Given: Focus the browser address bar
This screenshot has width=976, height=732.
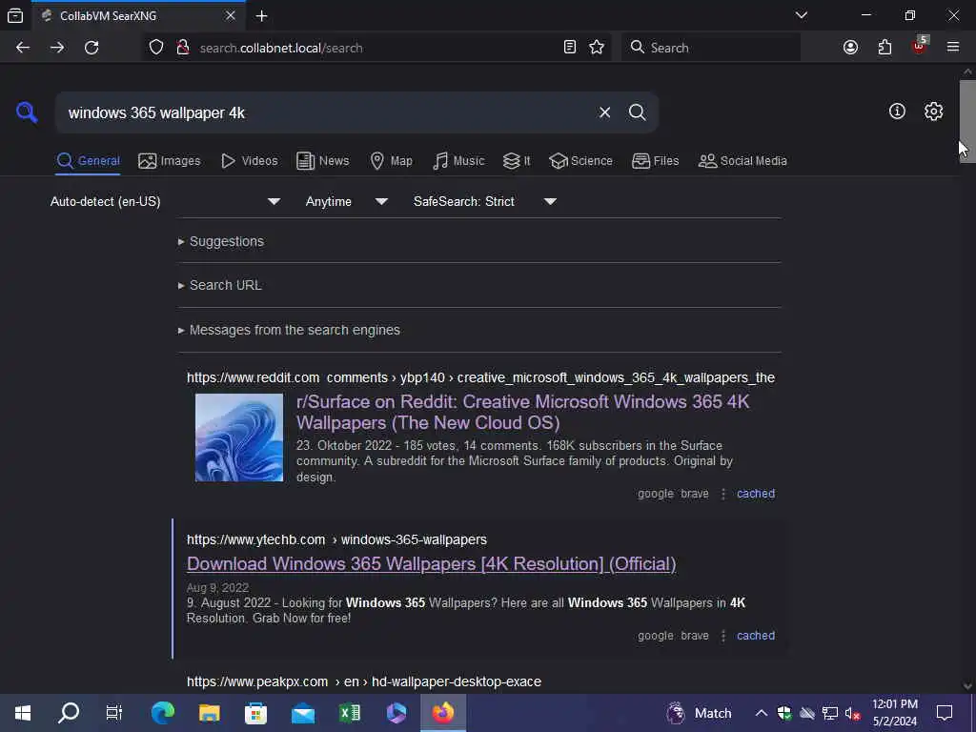Looking at the screenshot, I should tap(376, 48).
